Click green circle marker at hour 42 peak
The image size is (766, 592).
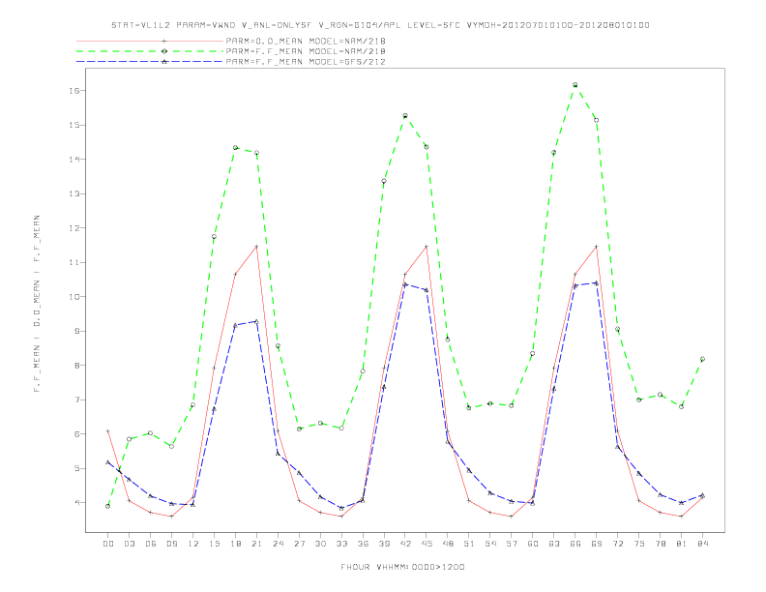tap(405, 116)
